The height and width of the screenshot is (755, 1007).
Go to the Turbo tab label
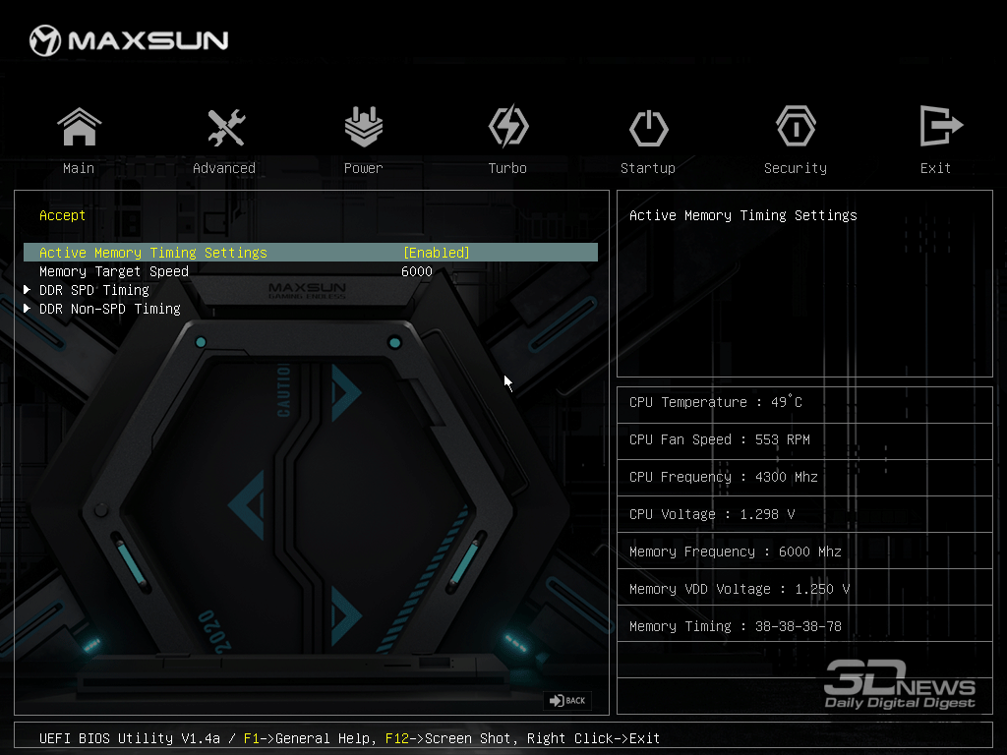(507, 168)
